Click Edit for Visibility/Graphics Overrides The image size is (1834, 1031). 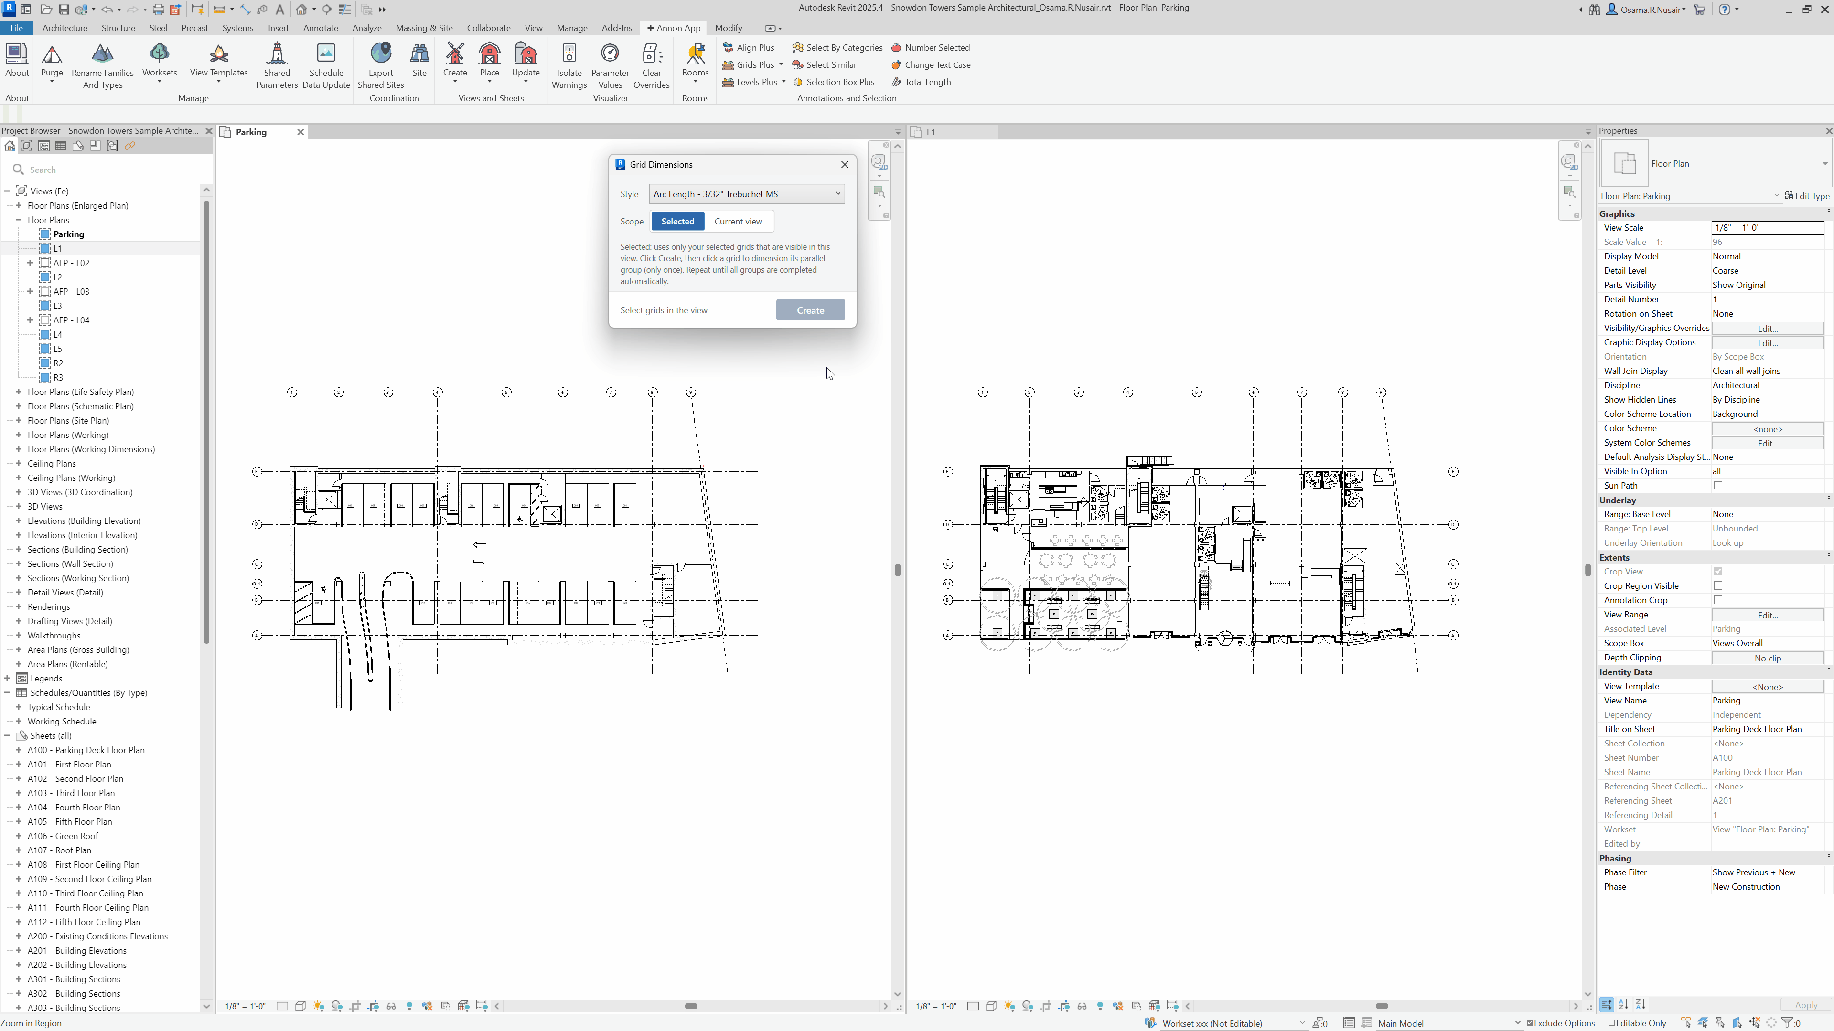(1768, 329)
